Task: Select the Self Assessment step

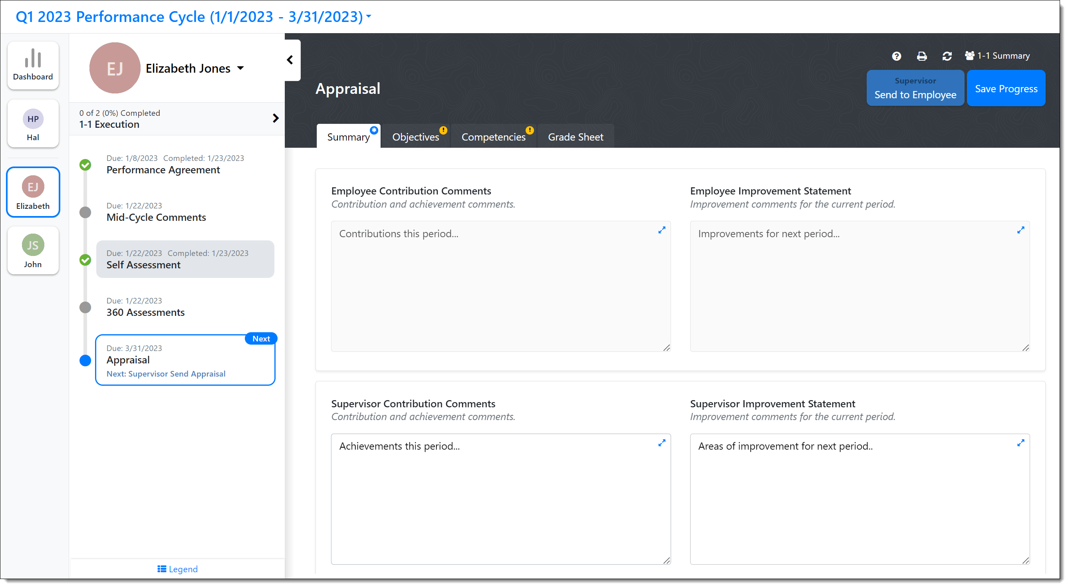Action: (x=185, y=260)
